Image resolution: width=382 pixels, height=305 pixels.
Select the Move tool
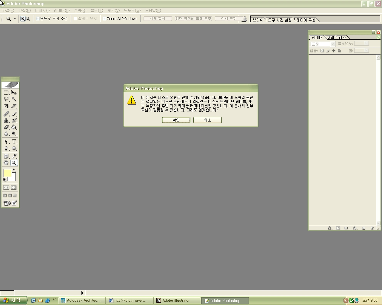coord(14,93)
